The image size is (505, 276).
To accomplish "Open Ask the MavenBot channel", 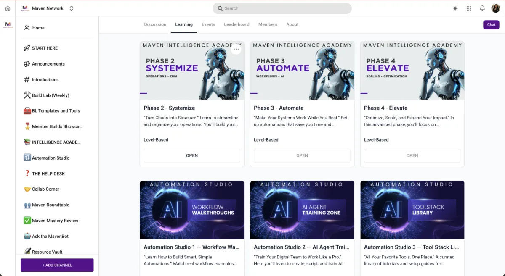I will pos(50,237).
